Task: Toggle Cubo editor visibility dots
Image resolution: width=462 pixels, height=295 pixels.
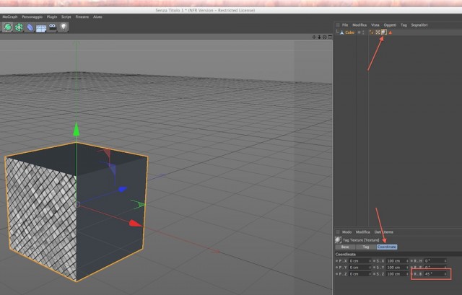Action: pos(363,32)
